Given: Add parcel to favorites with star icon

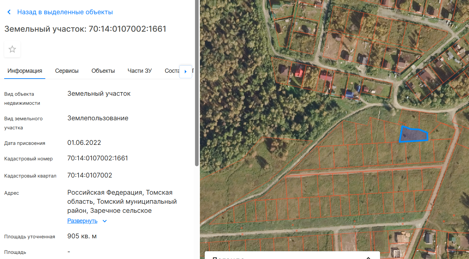Looking at the screenshot, I should click(x=12, y=49).
